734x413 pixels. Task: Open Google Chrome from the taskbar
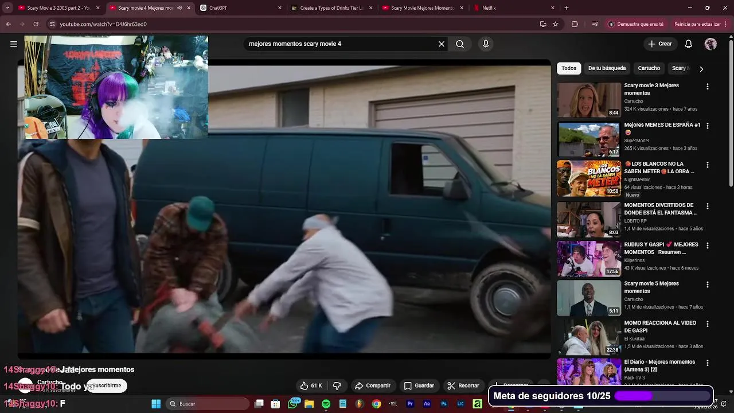click(x=376, y=404)
